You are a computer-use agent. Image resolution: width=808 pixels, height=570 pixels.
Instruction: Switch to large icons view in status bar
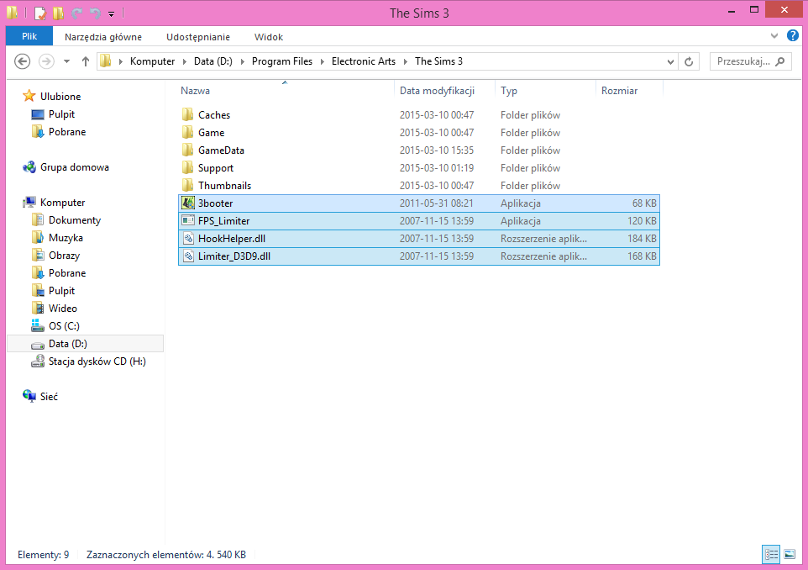click(790, 554)
